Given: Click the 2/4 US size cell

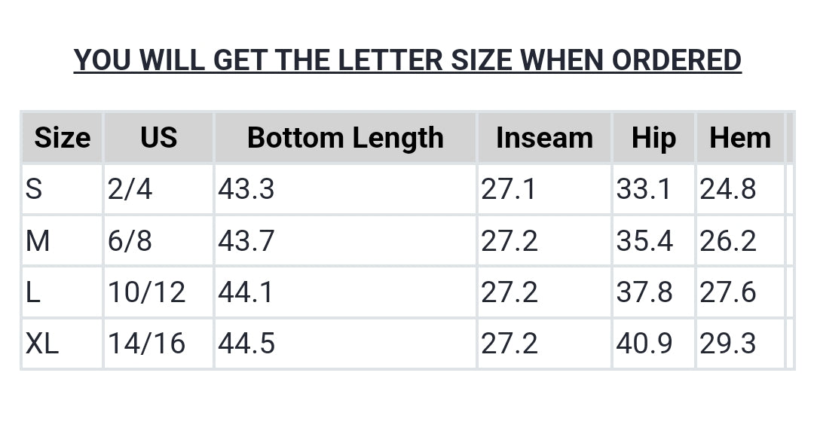Looking at the screenshot, I should click(x=130, y=189).
